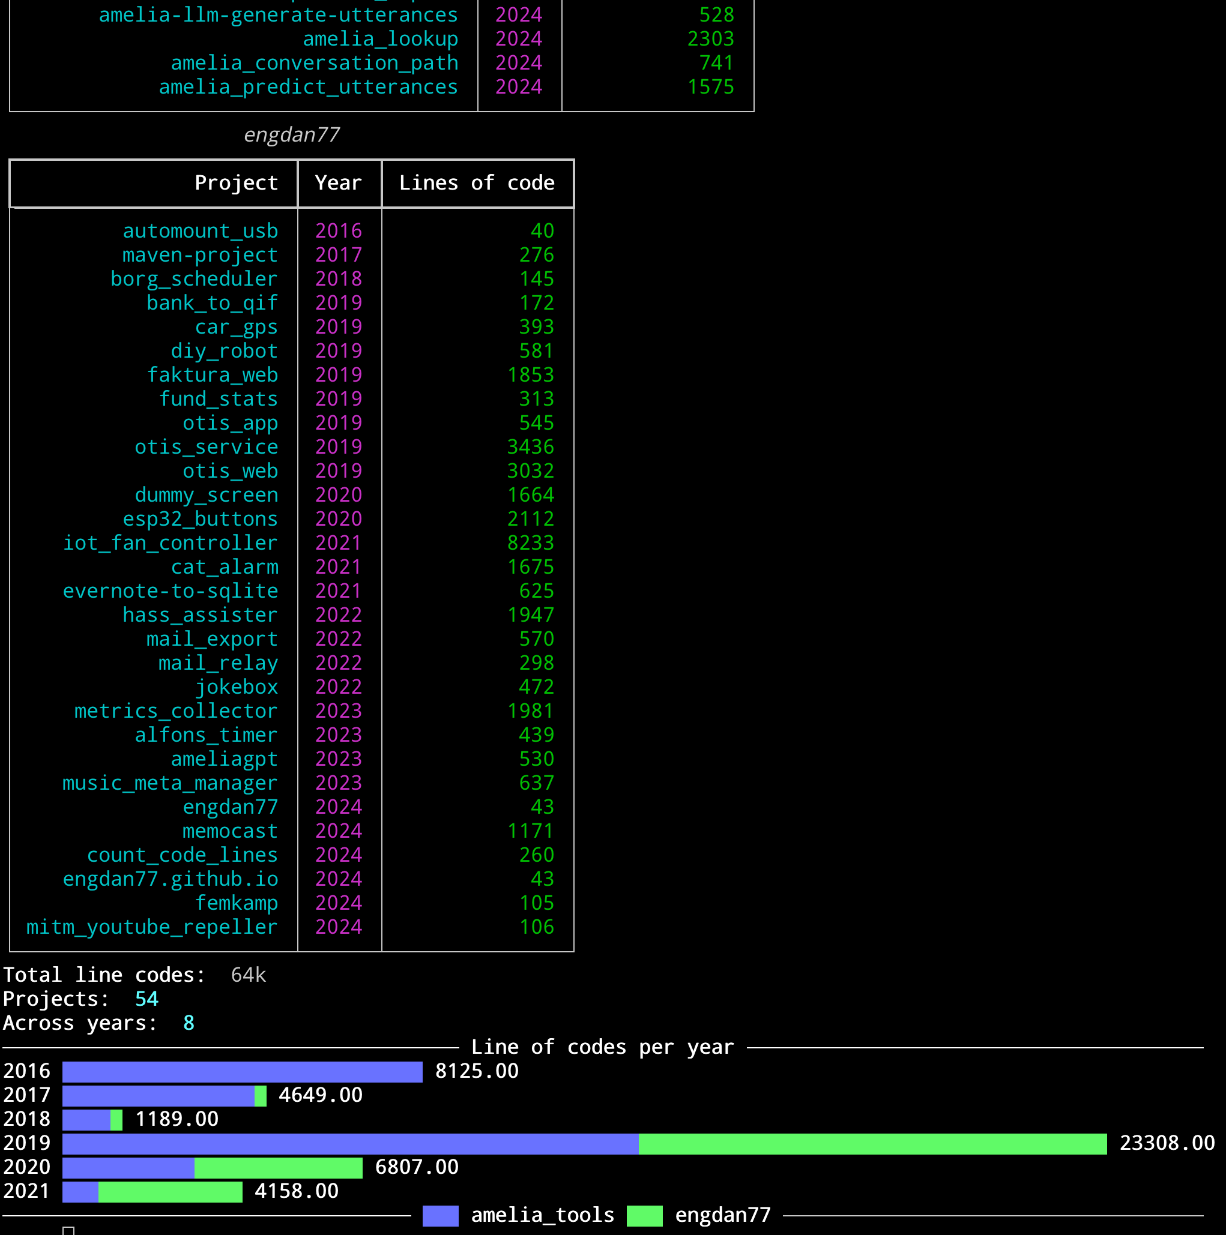Click the amelia_lookup project name
Image resolution: width=1226 pixels, height=1235 pixels.
[380, 39]
